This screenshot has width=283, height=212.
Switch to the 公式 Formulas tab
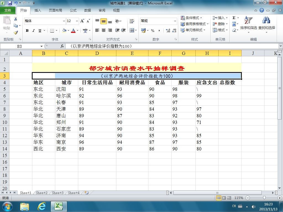(73, 10)
